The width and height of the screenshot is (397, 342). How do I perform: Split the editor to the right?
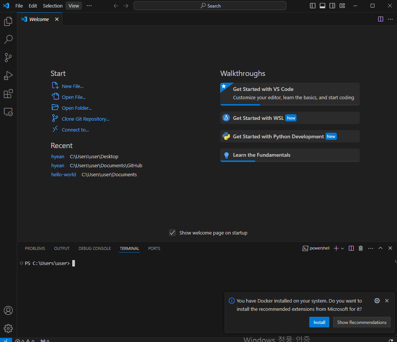pyautogui.click(x=380, y=19)
